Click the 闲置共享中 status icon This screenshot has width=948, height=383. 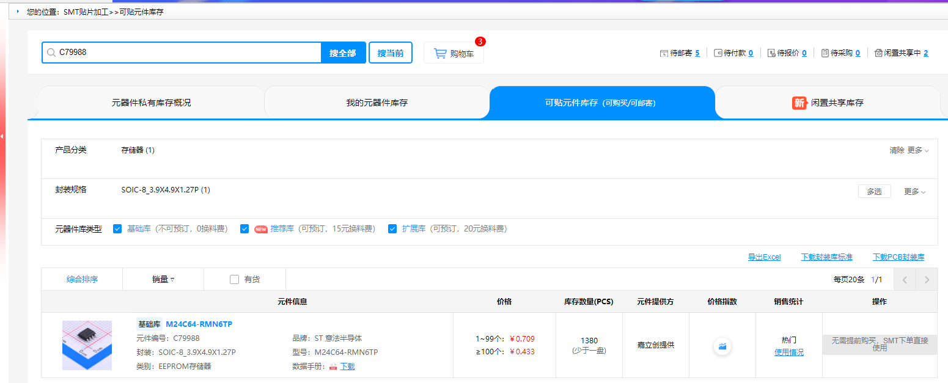click(878, 53)
